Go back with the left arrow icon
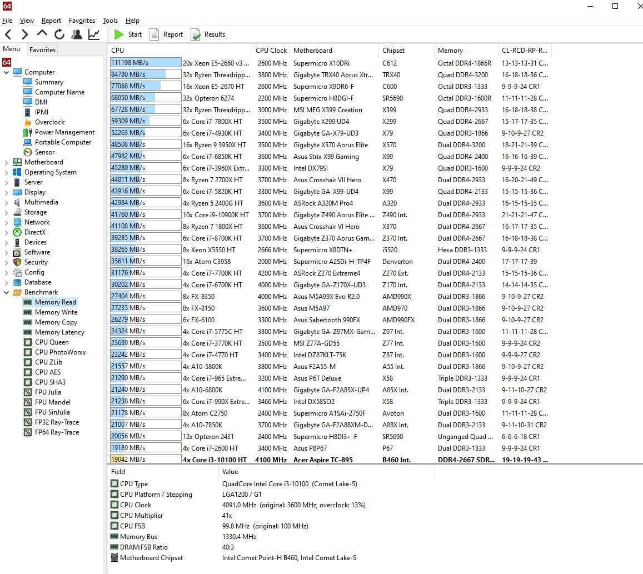This screenshot has height=574, width=643. tap(8, 34)
